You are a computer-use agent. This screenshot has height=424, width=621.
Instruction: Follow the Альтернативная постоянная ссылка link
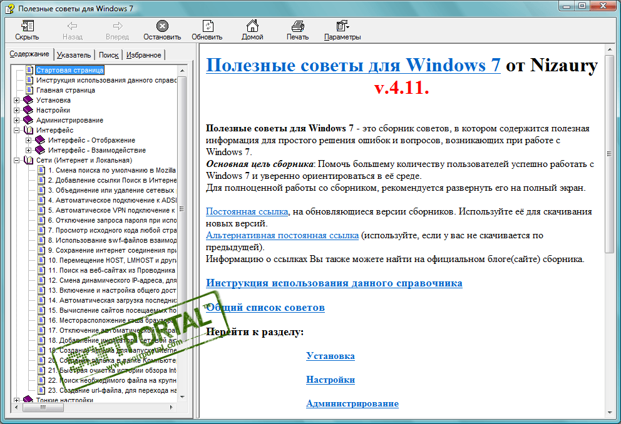click(x=282, y=235)
